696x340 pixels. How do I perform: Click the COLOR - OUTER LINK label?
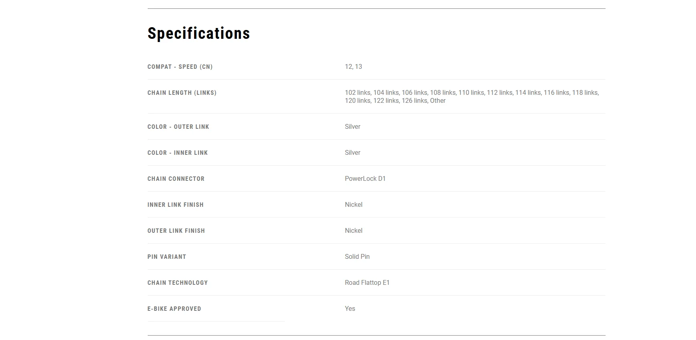click(178, 127)
